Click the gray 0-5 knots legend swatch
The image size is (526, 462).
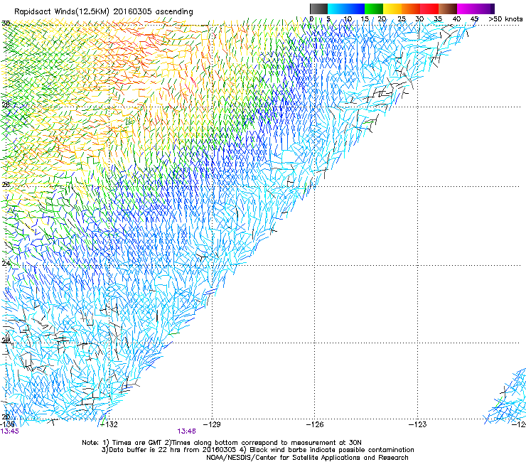[319, 9]
